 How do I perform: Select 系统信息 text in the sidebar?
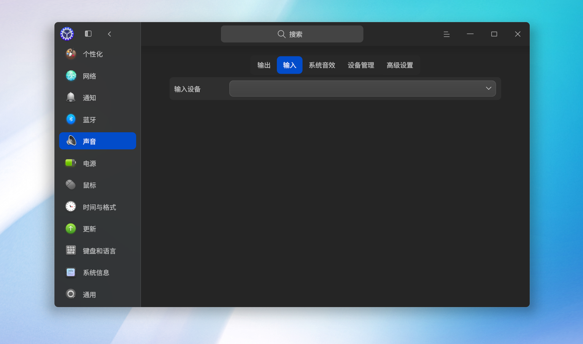96,273
